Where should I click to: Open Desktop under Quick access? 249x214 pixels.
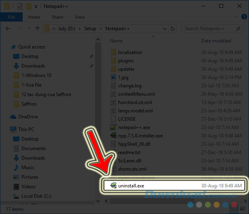pos(26,56)
